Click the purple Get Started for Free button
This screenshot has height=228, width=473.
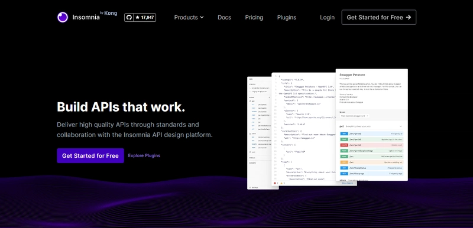pyautogui.click(x=90, y=156)
